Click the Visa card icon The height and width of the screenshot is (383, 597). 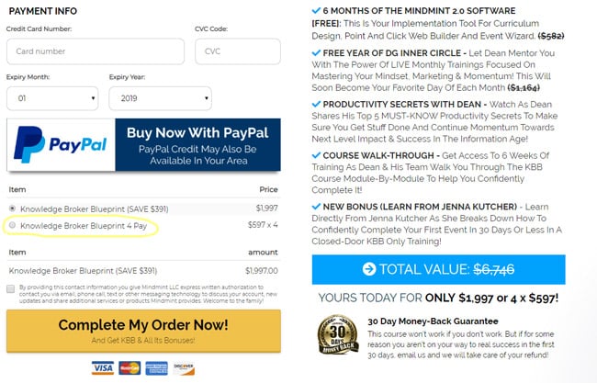pos(103,368)
